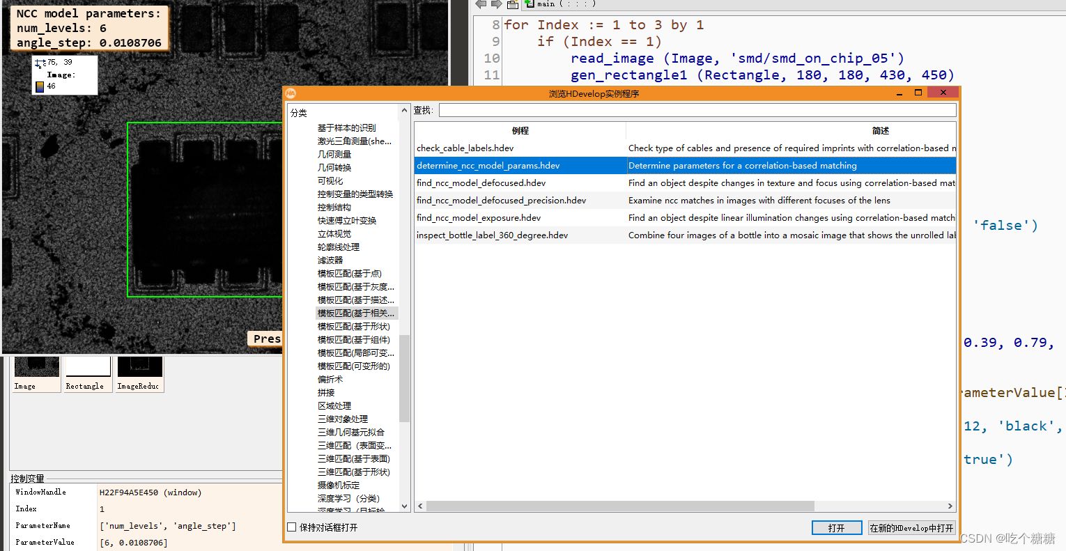Select the WindowHandle control variable row
The image size is (1066, 551).
[x=146, y=492]
